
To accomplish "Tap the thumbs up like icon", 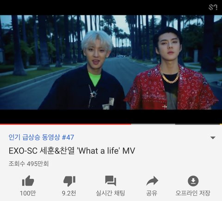I will (x=28, y=181).
